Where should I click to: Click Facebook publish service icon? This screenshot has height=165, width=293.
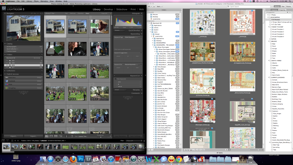point(7,81)
